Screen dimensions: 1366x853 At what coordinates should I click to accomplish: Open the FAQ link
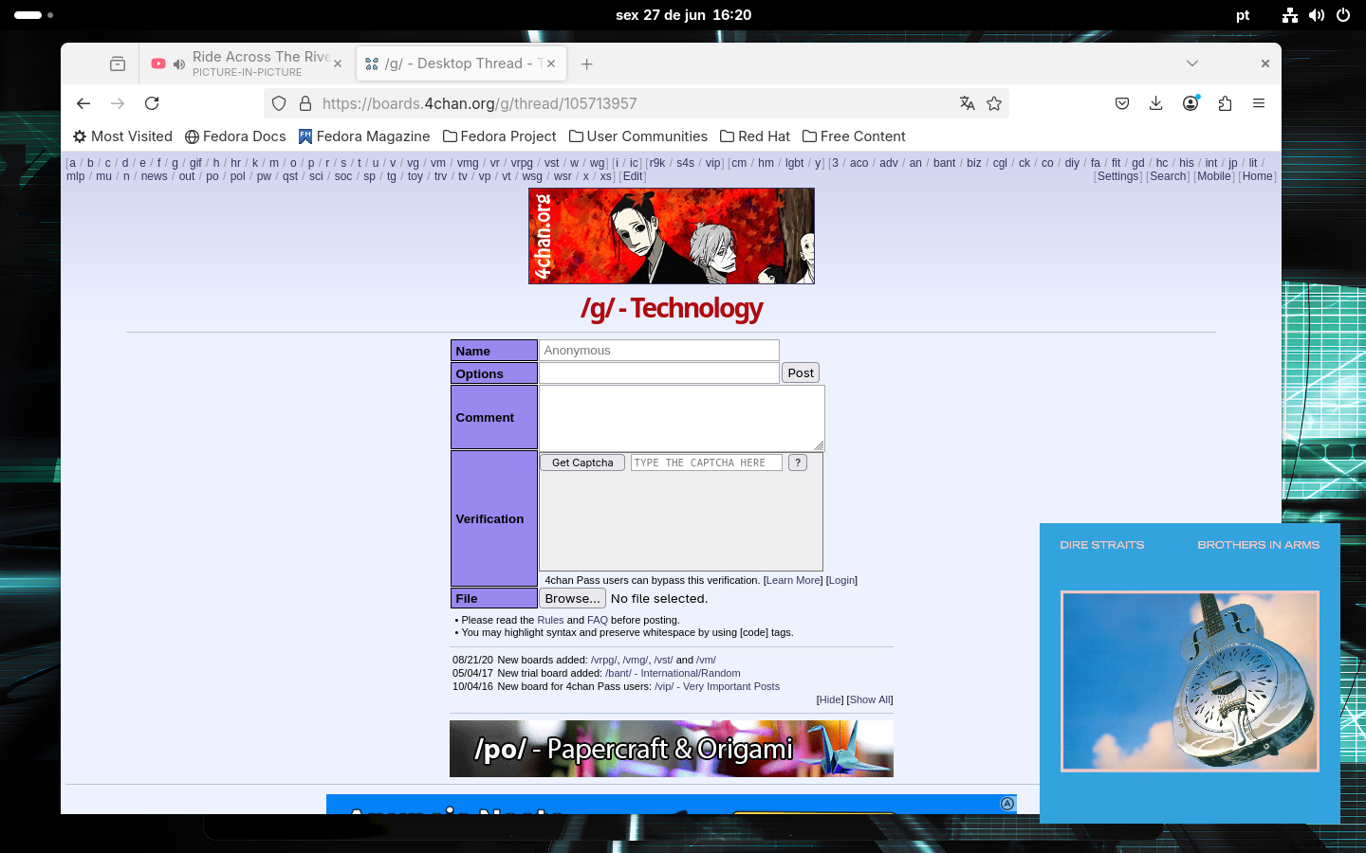pos(598,620)
